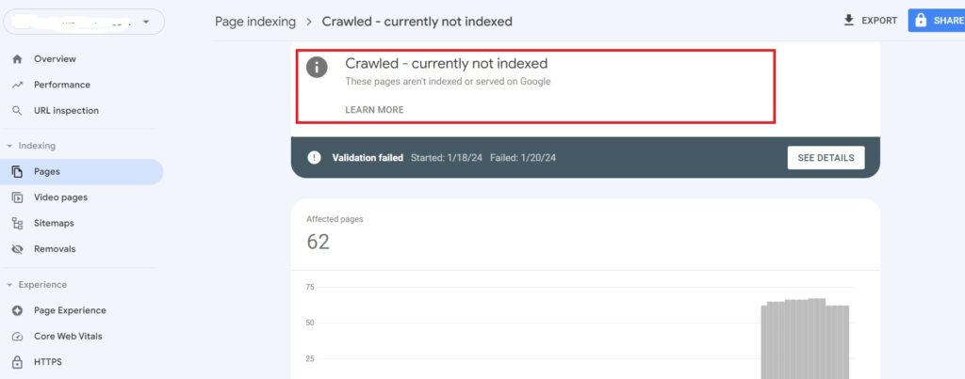Viewport: 965px width, 379px height.
Task: Click the URL inspection magnifier icon
Action: pos(17,110)
